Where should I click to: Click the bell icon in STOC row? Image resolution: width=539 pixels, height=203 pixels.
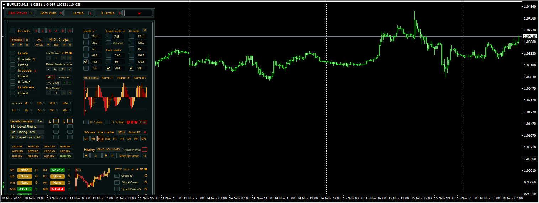137,169
